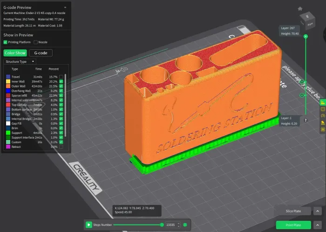Click the Print Plate button

click(x=292, y=225)
